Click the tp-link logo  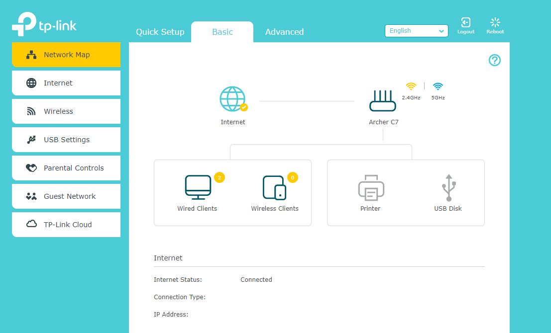(44, 24)
